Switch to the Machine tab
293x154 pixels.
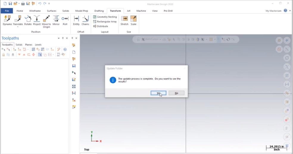141,11
